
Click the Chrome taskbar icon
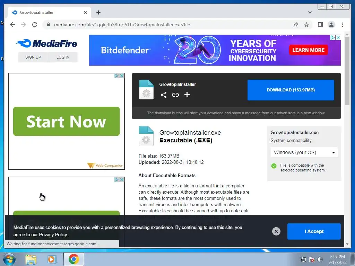click(x=73, y=259)
